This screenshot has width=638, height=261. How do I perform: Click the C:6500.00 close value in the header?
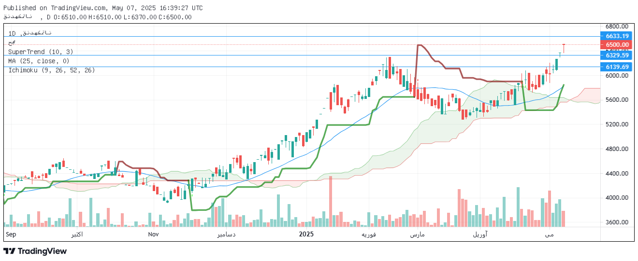(174, 17)
